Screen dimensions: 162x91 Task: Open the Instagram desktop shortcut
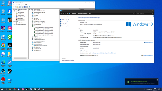(10, 29)
